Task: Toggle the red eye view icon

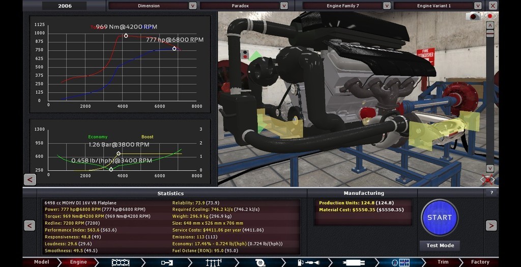Action: [490, 16]
